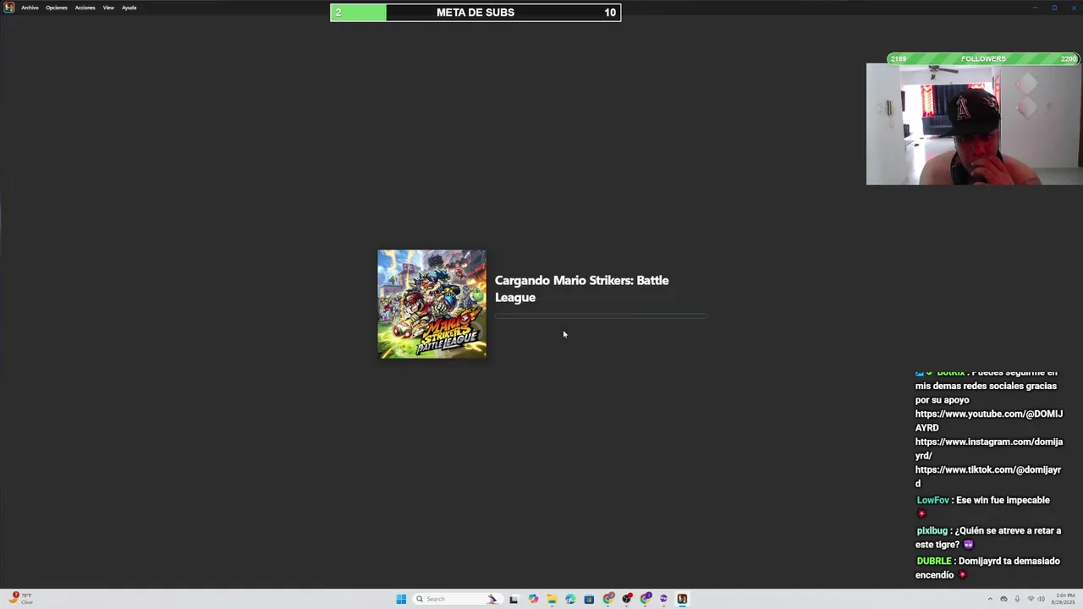
Task: Open the weather widget on the taskbar
Action: 22,599
